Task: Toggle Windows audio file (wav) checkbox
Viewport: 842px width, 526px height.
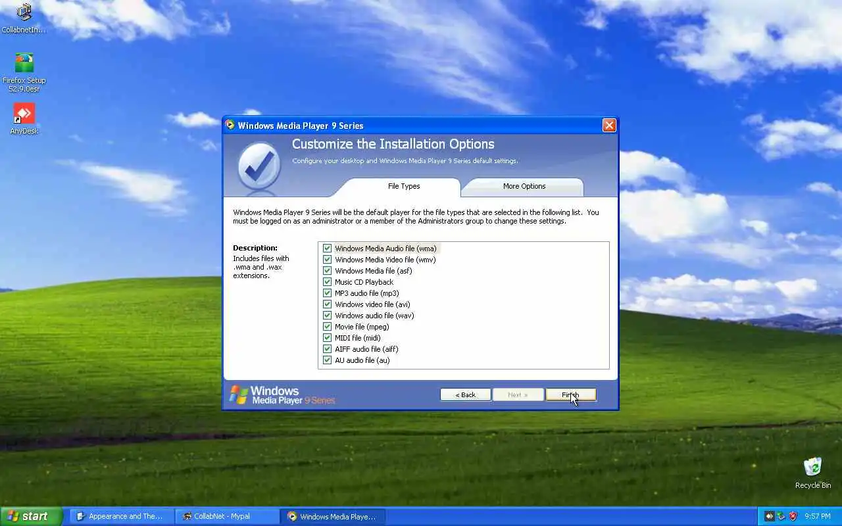Action: [327, 316]
